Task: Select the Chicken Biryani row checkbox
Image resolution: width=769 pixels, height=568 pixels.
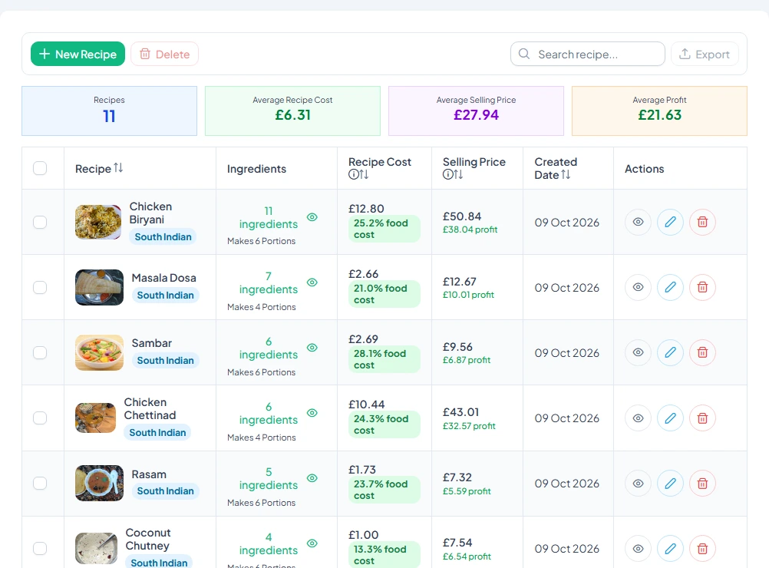Action: [x=40, y=222]
